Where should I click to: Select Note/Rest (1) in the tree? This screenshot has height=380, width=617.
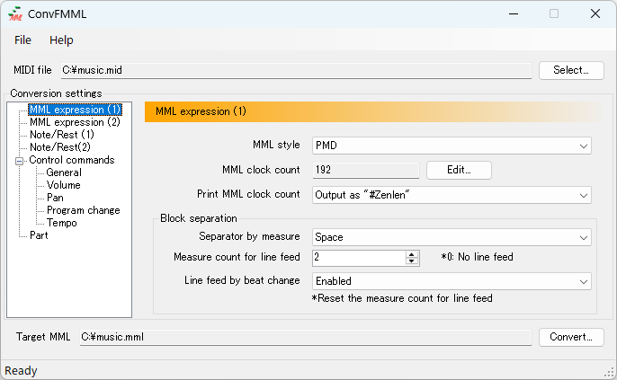click(61, 135)
